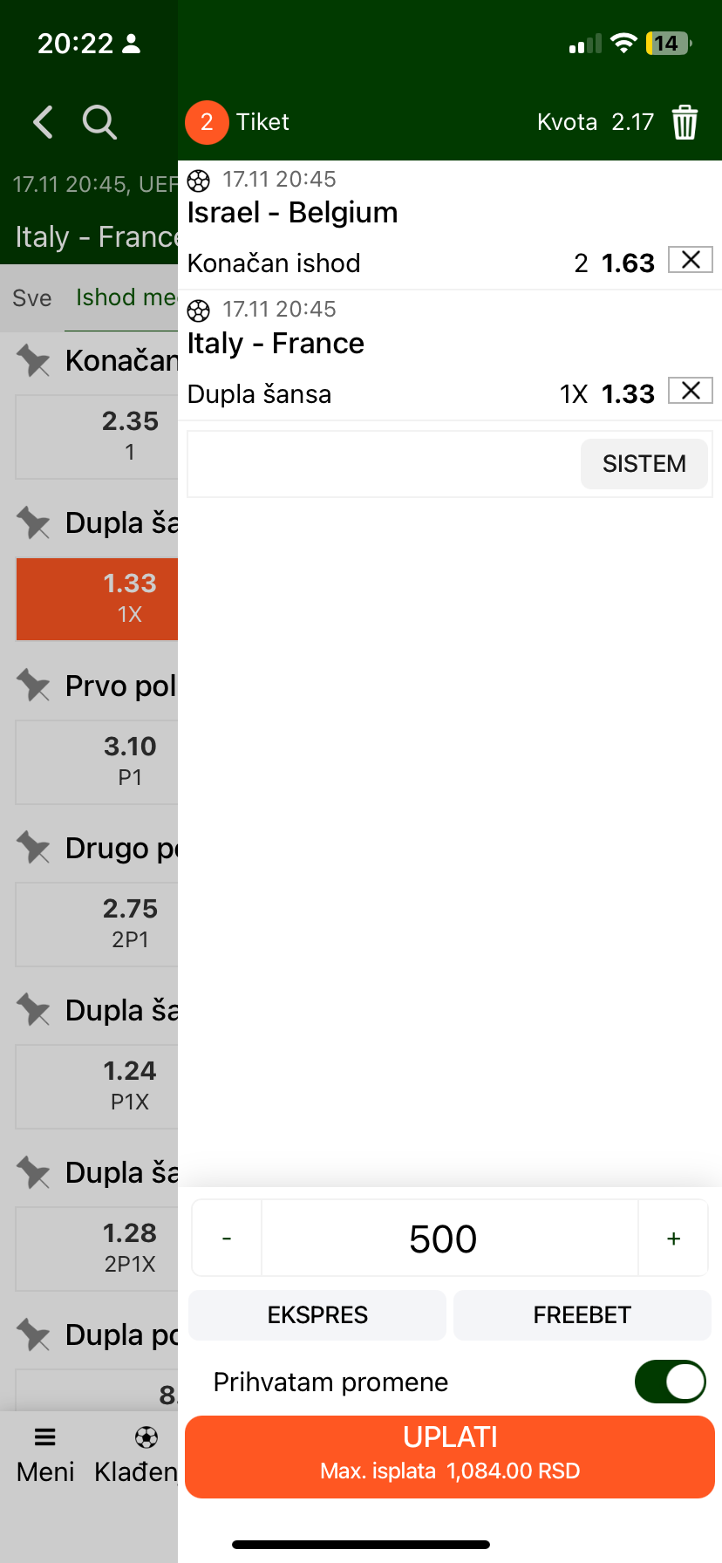The height and width of the screenshot is (1563, 722).
Task: Open the Meni hamburger icon
Action: point(45,1437)
